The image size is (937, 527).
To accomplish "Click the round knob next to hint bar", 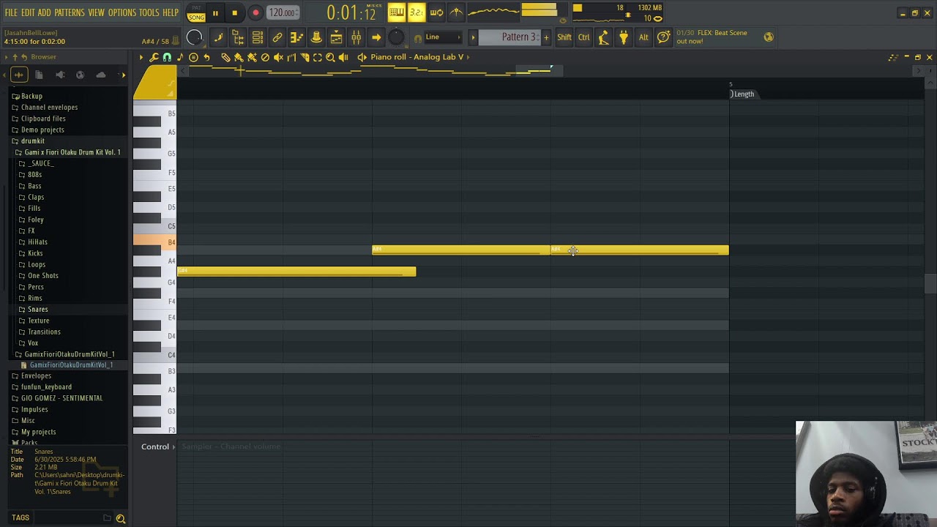I will [x=194, y=37].
